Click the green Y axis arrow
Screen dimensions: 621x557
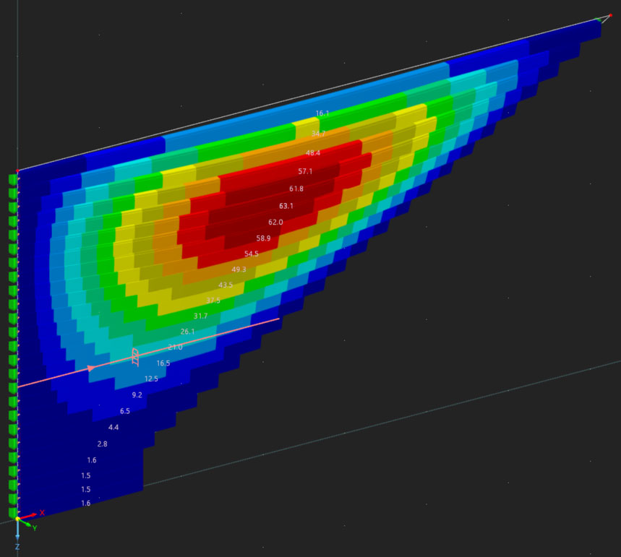click(29, 524)
